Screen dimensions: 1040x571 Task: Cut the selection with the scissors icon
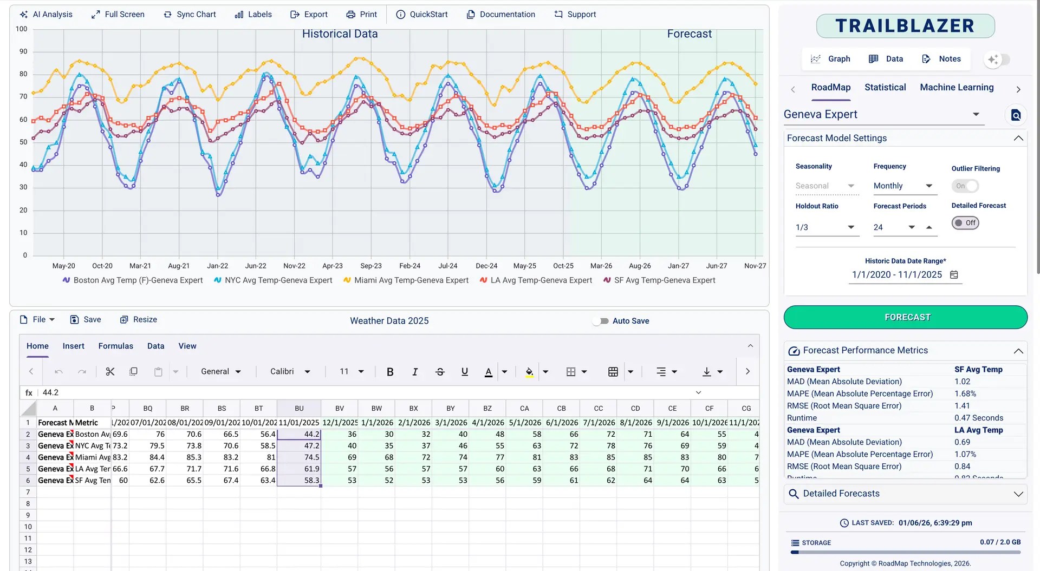click(110, 371)
